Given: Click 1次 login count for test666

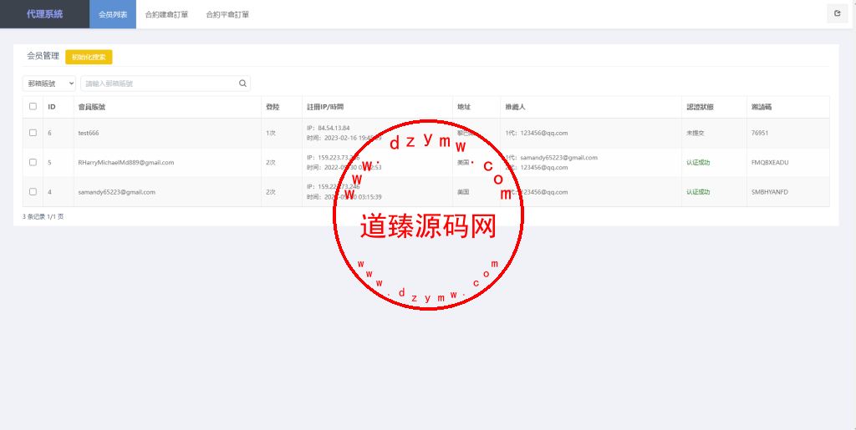Looking at the screenshot, I should coord(271,133).
